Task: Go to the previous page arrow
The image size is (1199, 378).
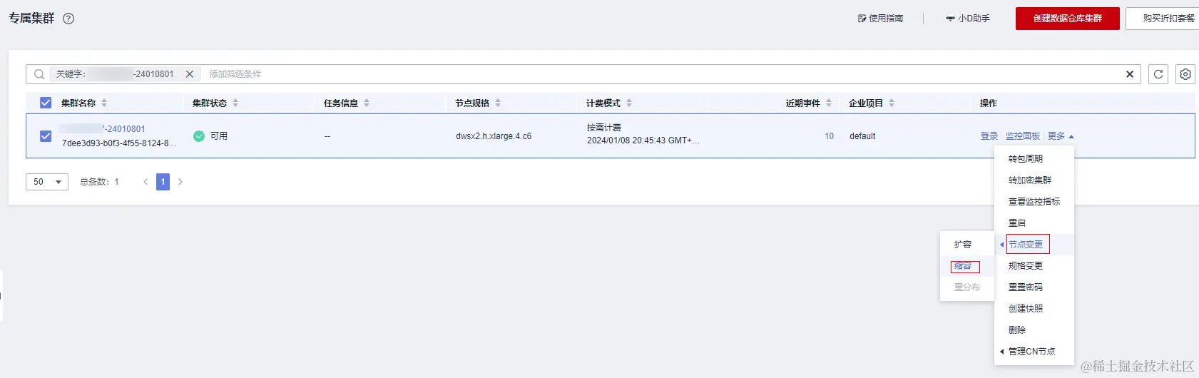Action: [x=146, y=182]
